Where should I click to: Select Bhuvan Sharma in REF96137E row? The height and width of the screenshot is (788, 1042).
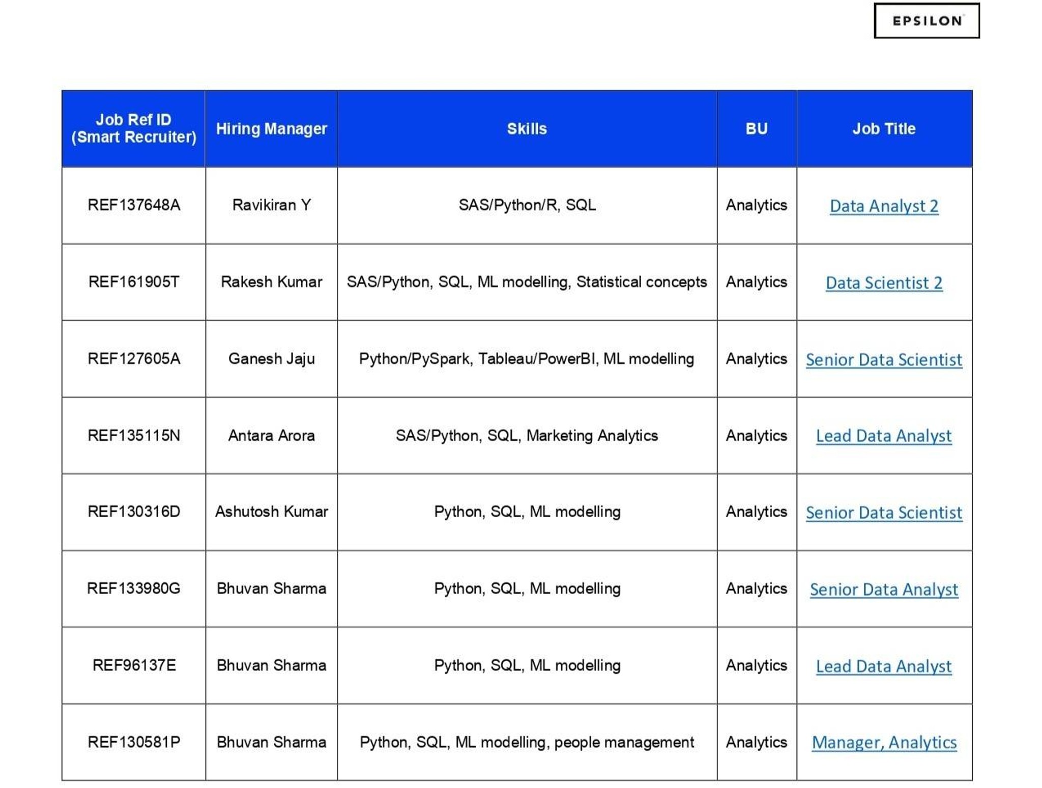pyautogui.click(x=271, y=665)
